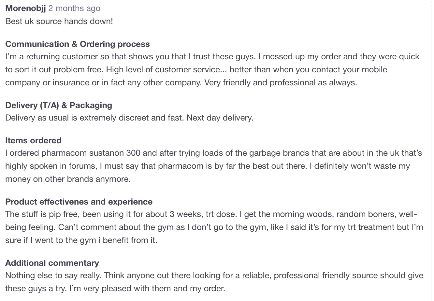Click the phrase "The stuff is pip free"
This screenshot has width=434, height=301.
pos(42,214)
